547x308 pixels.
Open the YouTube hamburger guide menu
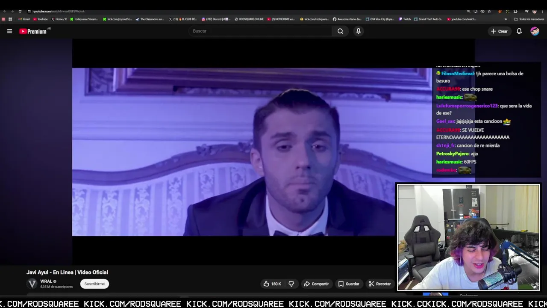pyautogui.click(x=9, y=31)
